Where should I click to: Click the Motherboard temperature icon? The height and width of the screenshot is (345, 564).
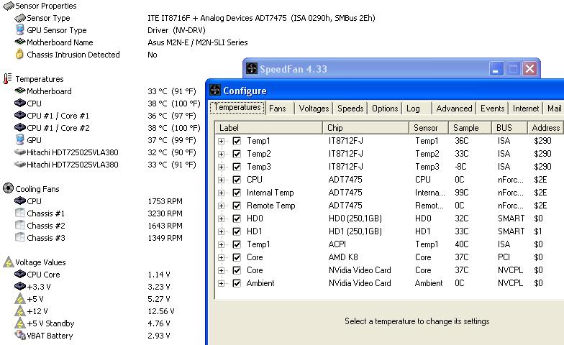(x=20, y=91)
